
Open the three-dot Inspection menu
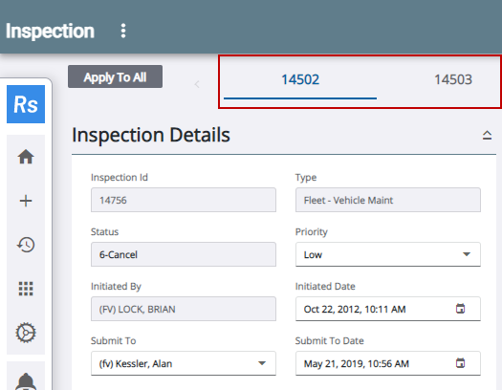[x=123, y=31]
